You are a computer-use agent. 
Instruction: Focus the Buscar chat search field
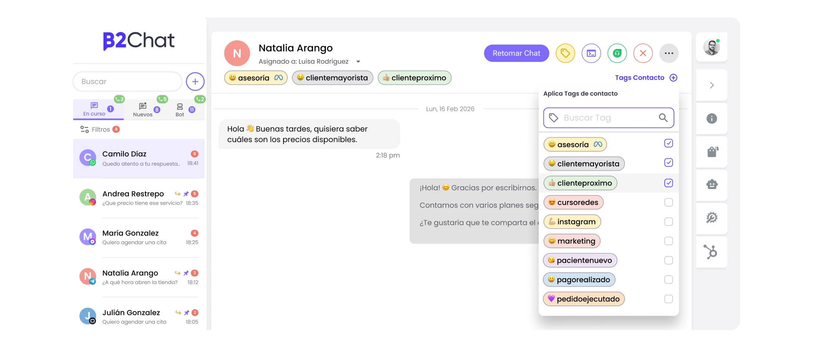click(127, 81)
